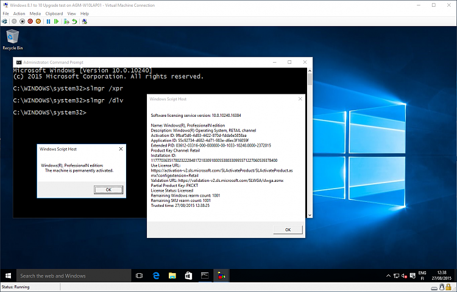
Task: Click the keyboard status icon in status bar
Action: click(x=434, y=288)
